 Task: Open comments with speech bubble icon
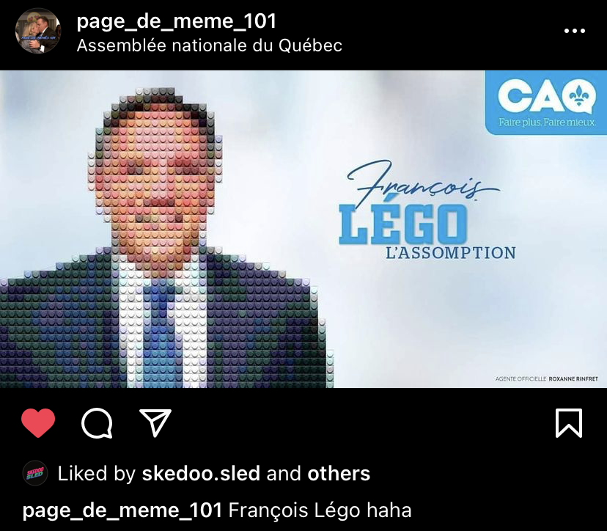(x=97, y=423)
